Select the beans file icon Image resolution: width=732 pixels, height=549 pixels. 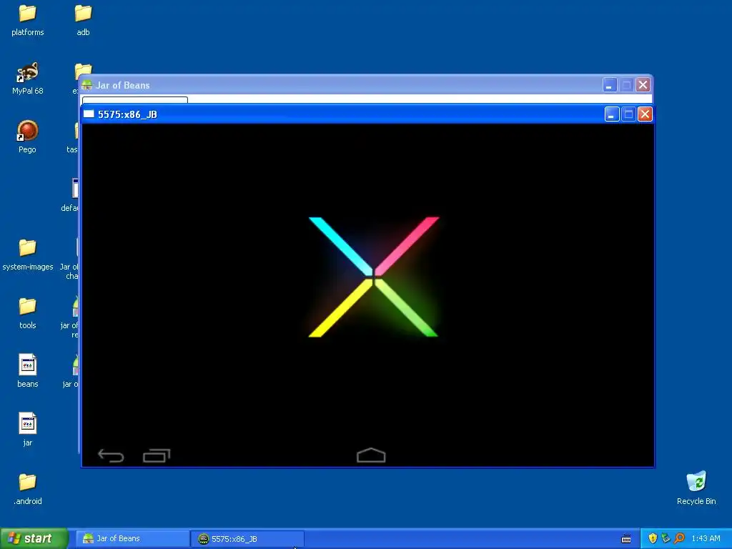(x=28, y=372)
